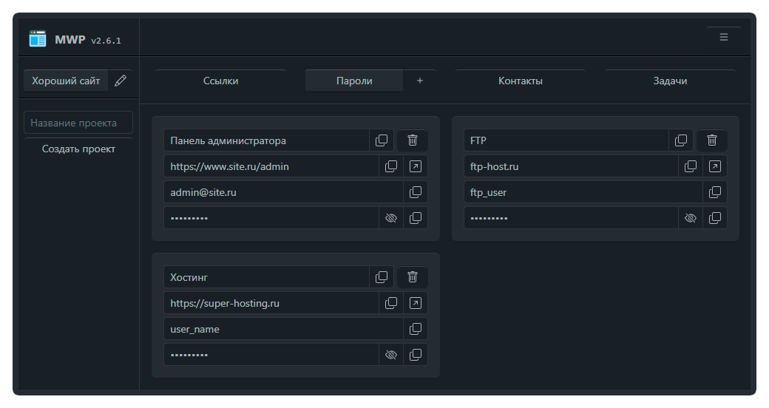The width and height of the screenshot is (769, 408).
Task: Click the Создать проект button
Action: click(78, 149)
